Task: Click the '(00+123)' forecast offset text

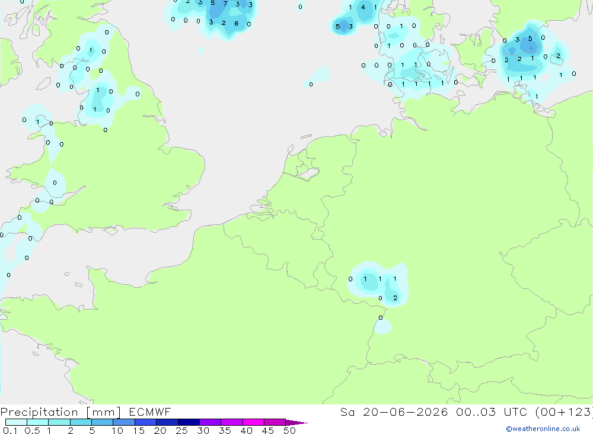Action: pos(564,412)
